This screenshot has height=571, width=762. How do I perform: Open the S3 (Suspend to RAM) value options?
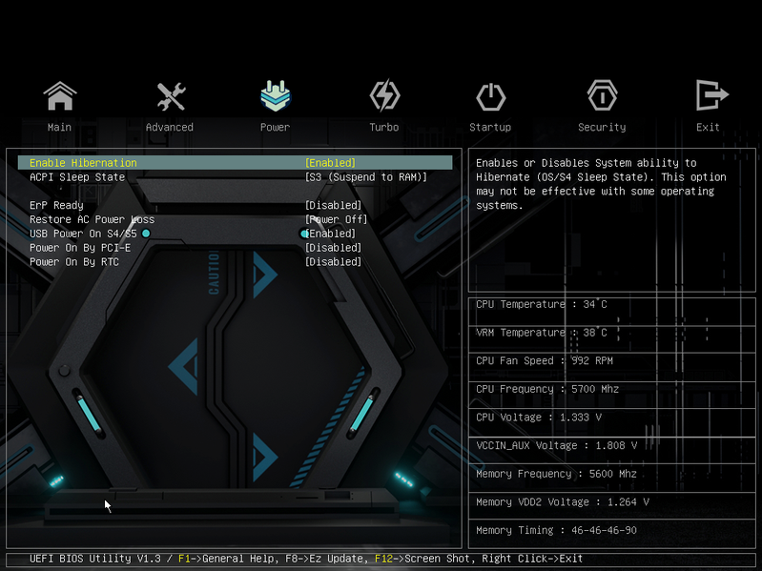click(366, 177)
